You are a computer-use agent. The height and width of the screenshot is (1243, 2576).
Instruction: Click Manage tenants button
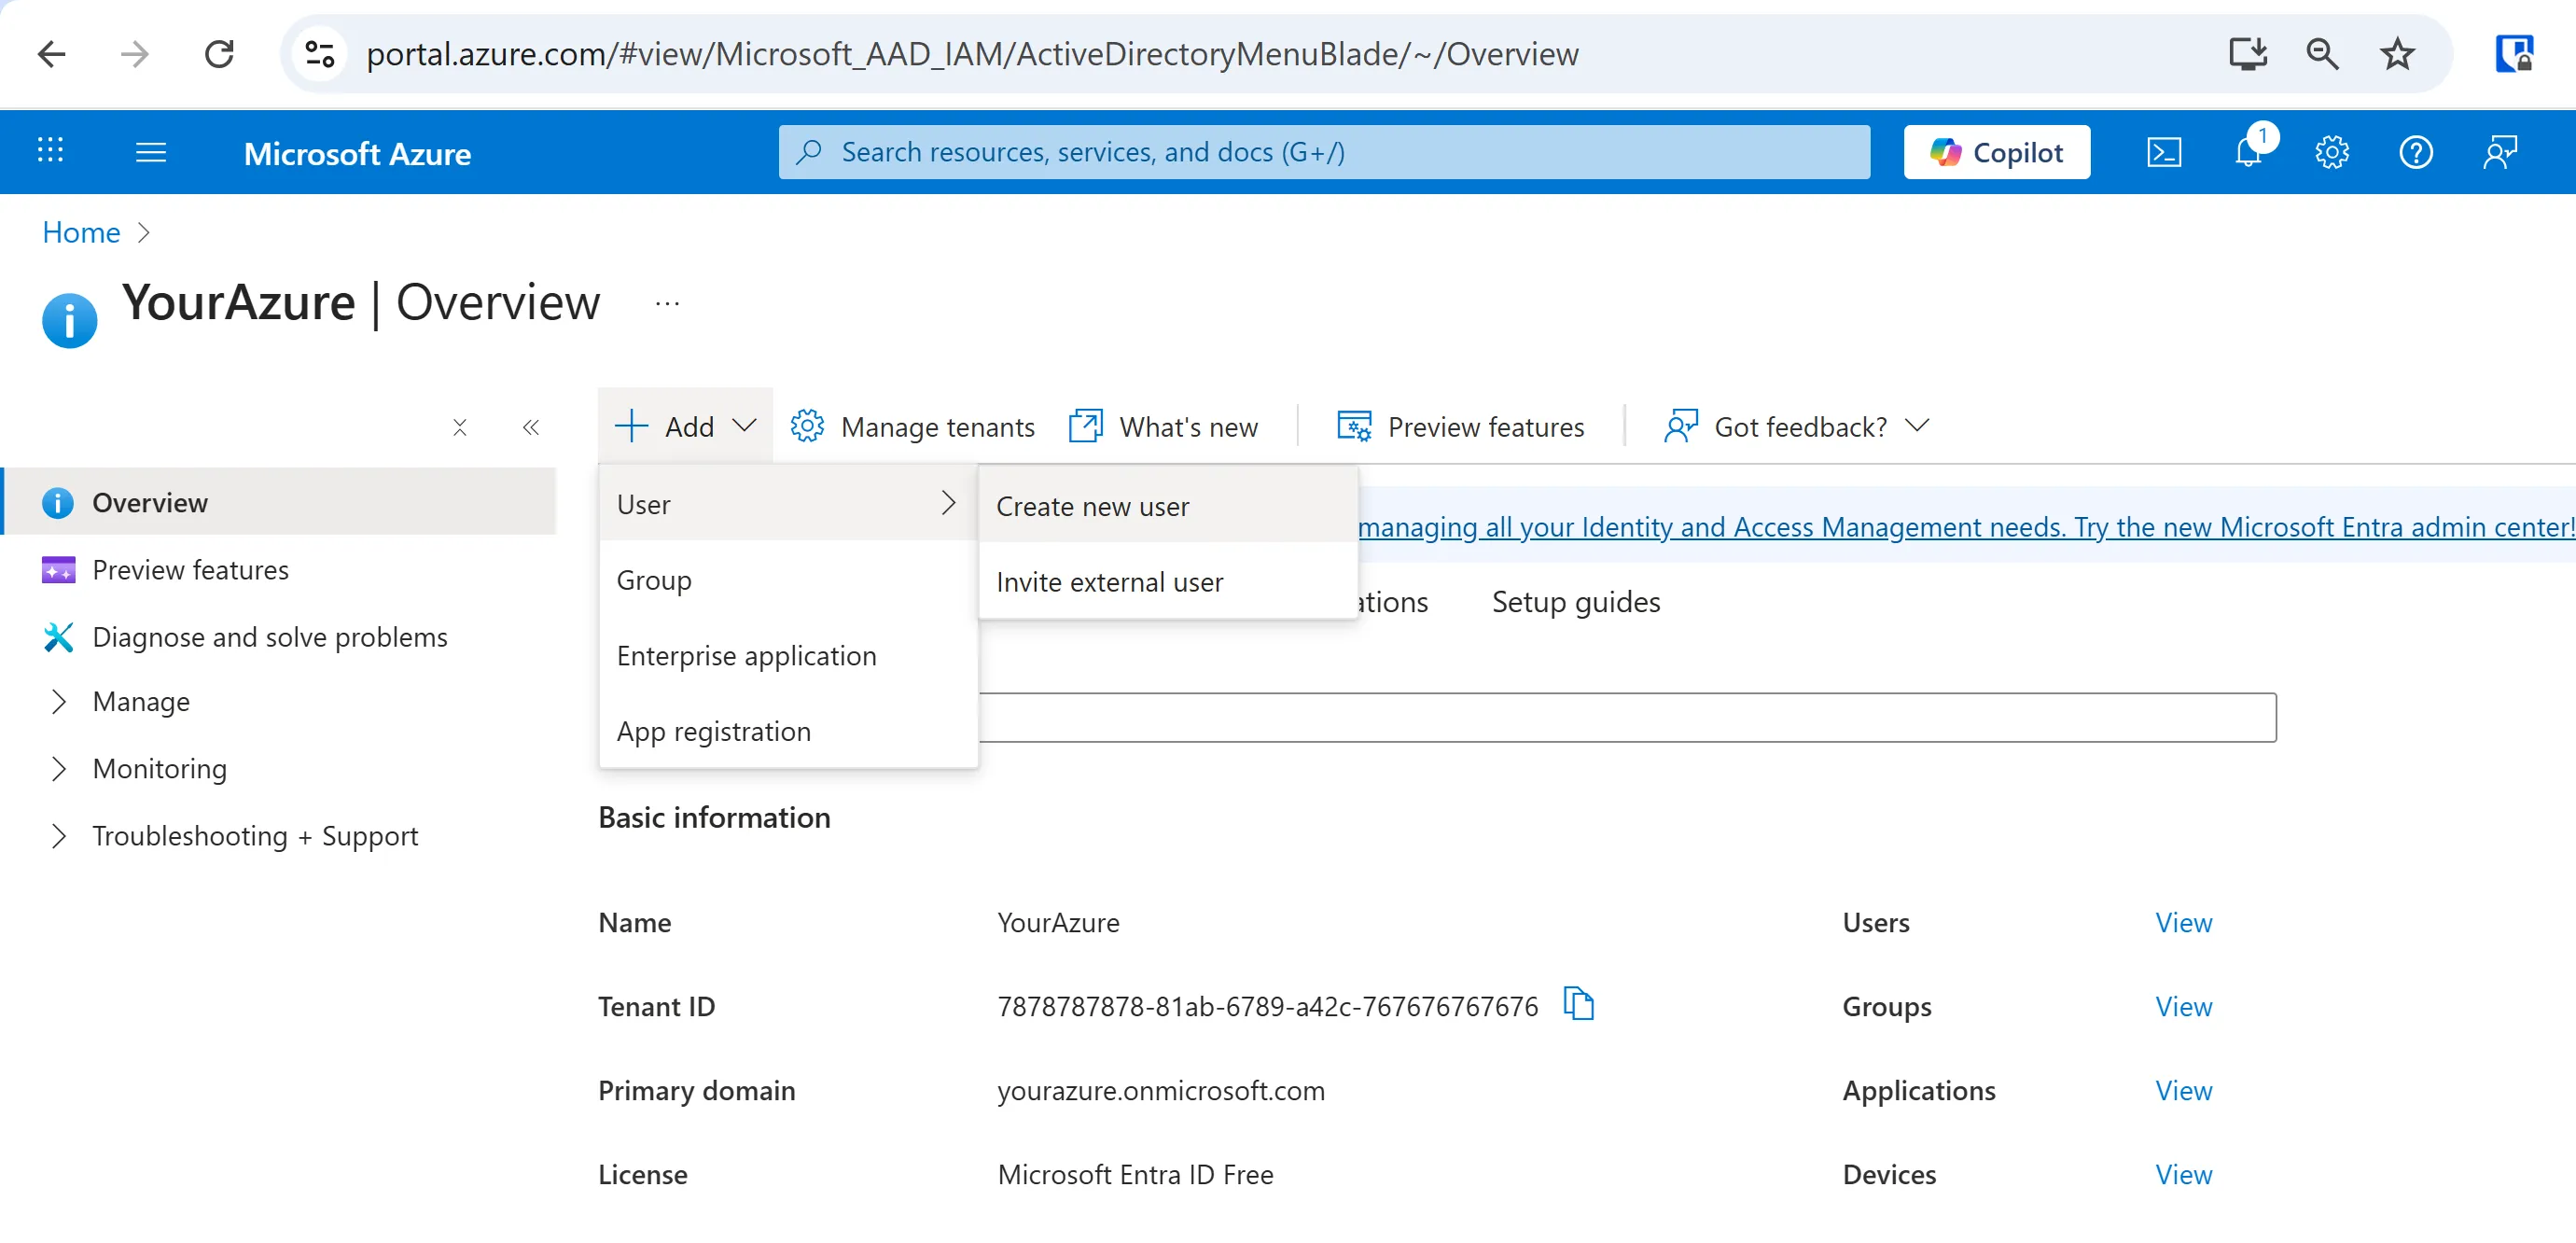click(x=913, y=427)
